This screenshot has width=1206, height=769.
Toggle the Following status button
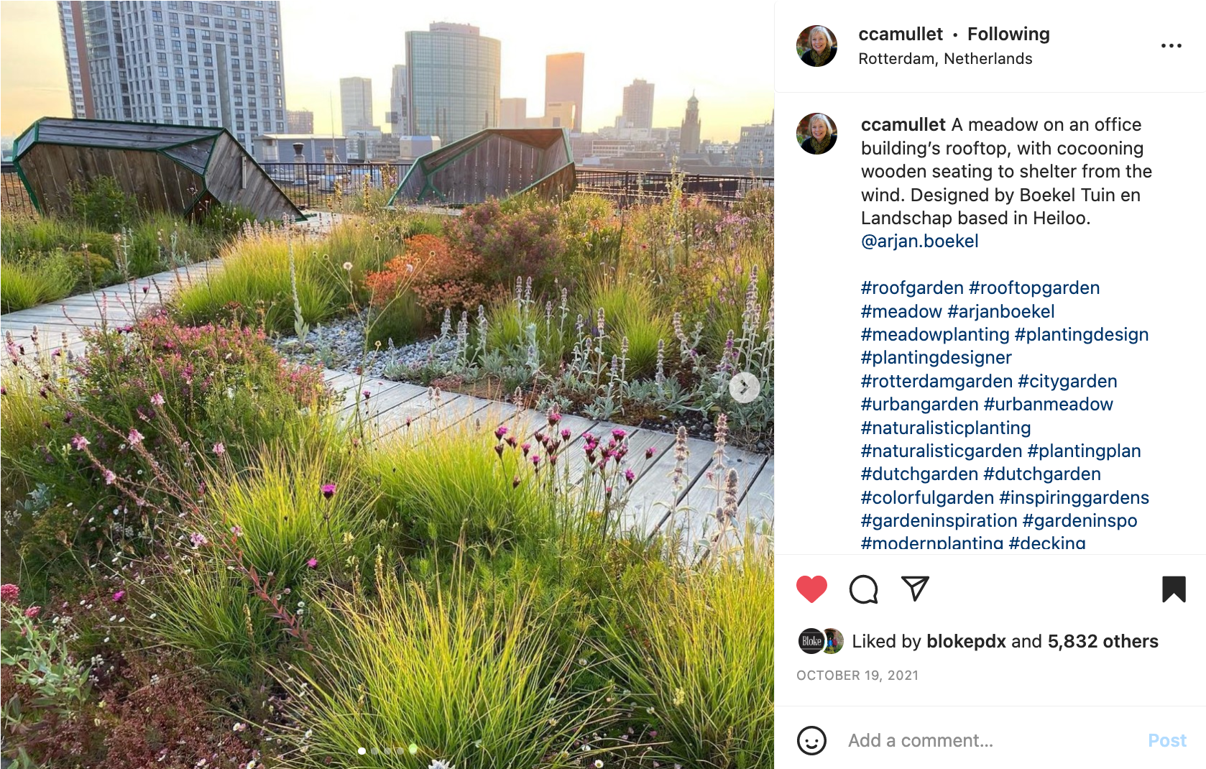click(x=1008, y=34)
